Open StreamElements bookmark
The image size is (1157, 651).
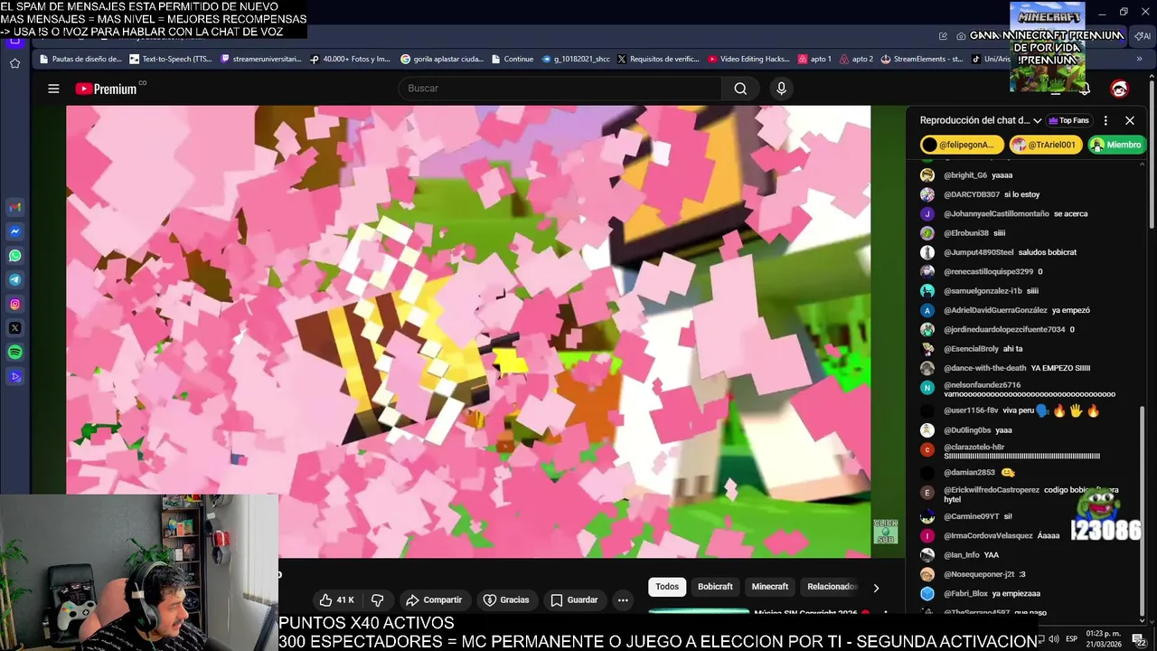pyautogui.click(x=922, y=59)
